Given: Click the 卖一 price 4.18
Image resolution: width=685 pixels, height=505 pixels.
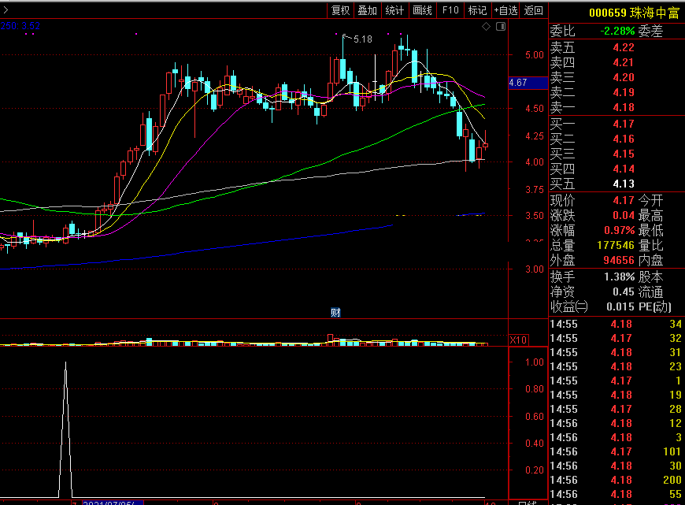Looking at the screenshot, I should [624, 107].
